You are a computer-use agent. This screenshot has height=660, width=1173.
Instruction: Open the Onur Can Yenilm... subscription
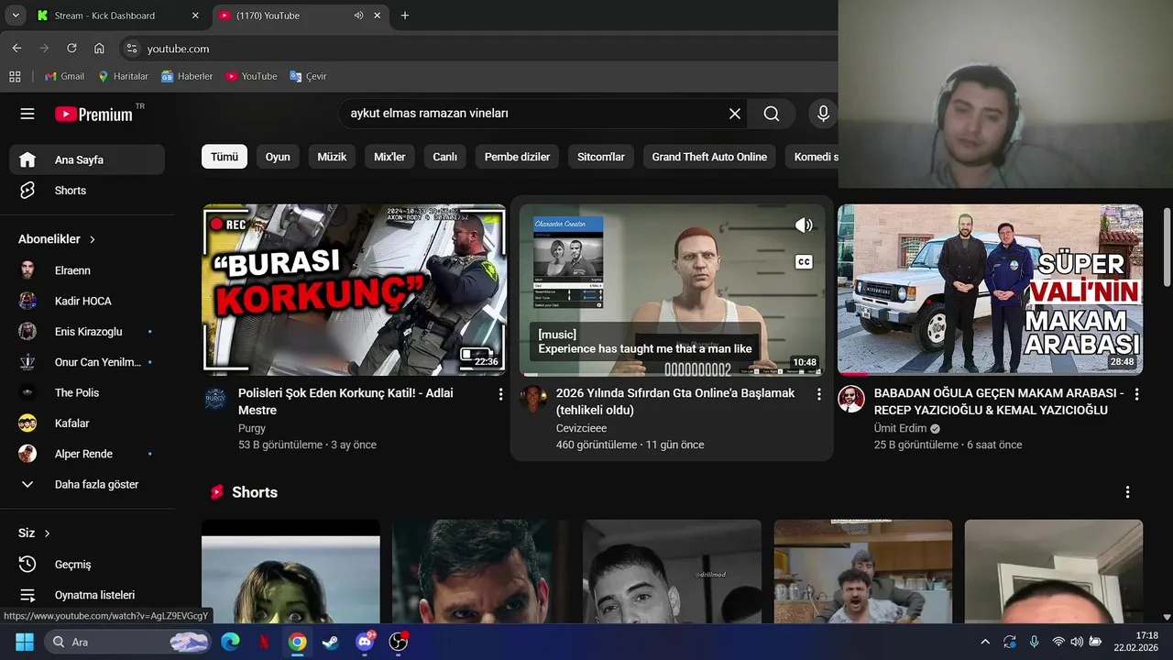[x=87, y=362]
